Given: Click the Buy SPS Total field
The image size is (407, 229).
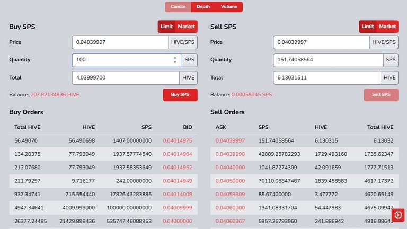Looking at the screenshot, I should click(x=126, y=77).
